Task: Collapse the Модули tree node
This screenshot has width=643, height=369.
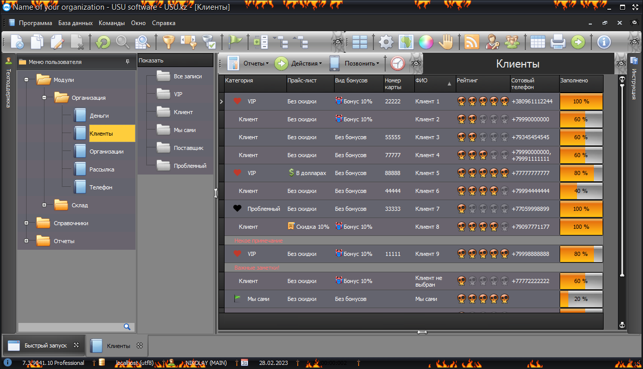Action: (26, 80)
